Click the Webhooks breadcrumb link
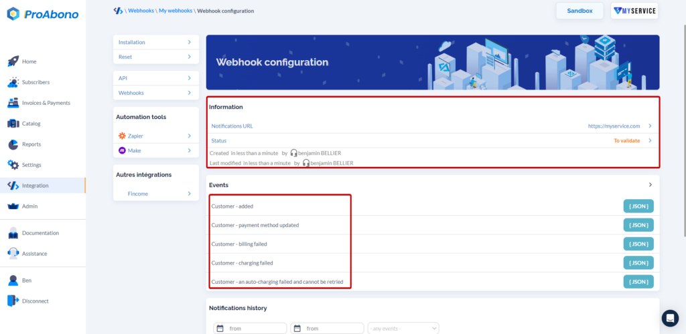The width and height of the screenshot is (686, 334). 141,11
